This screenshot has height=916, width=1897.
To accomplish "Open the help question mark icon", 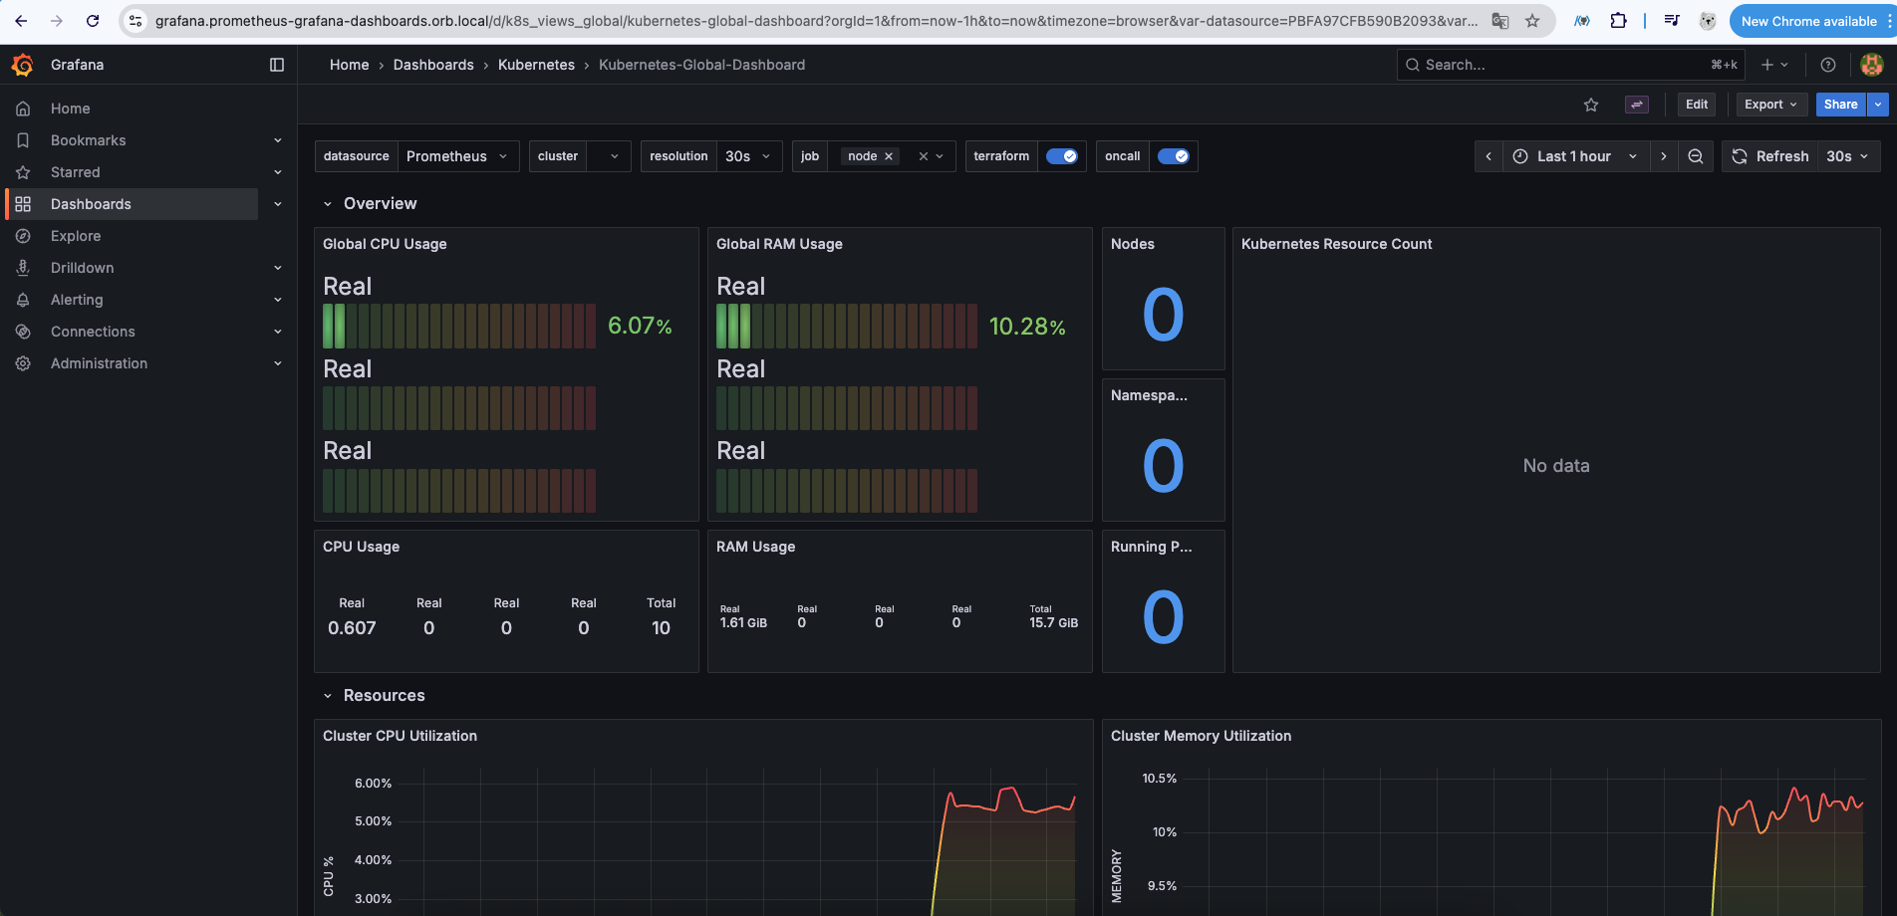I will coord(1828,65).
